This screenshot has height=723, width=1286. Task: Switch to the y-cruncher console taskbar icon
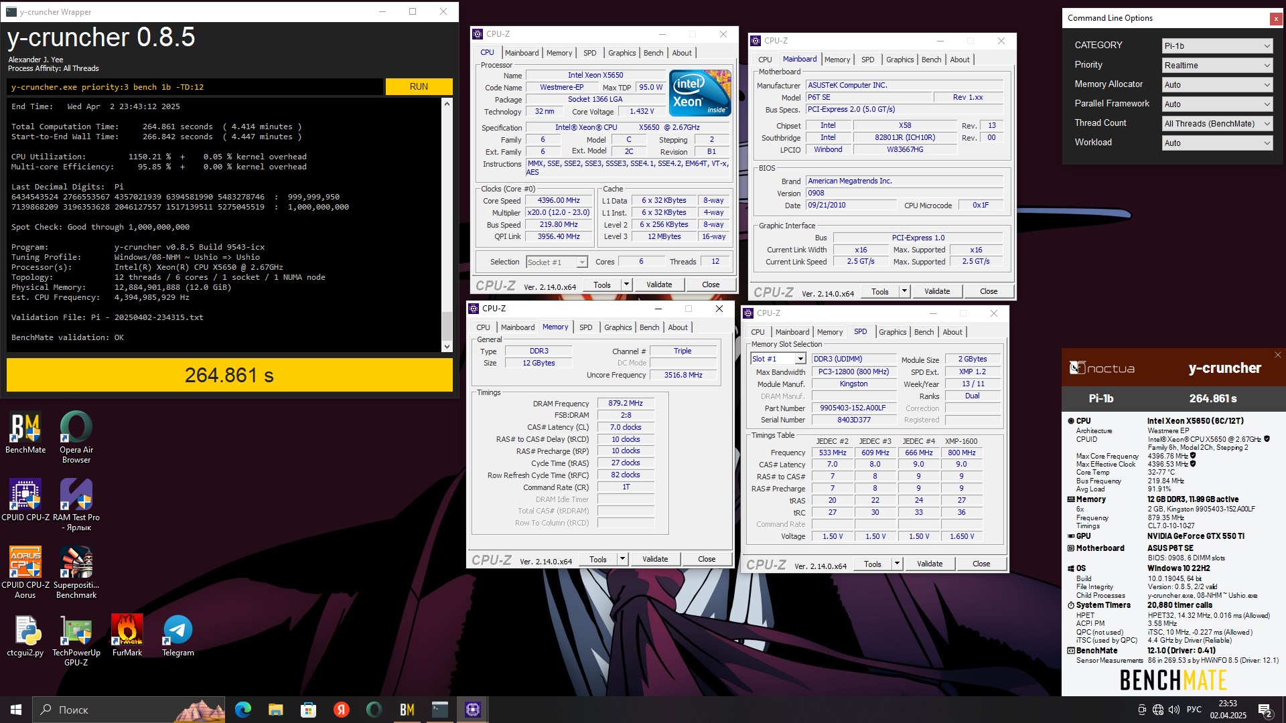439,710
